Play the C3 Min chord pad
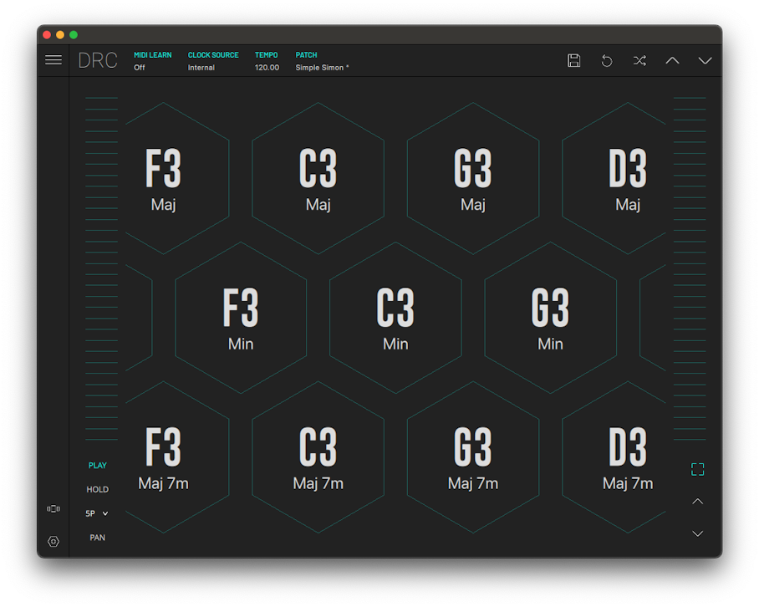Viewport: 759px width, 607px height. pos(395,319)
